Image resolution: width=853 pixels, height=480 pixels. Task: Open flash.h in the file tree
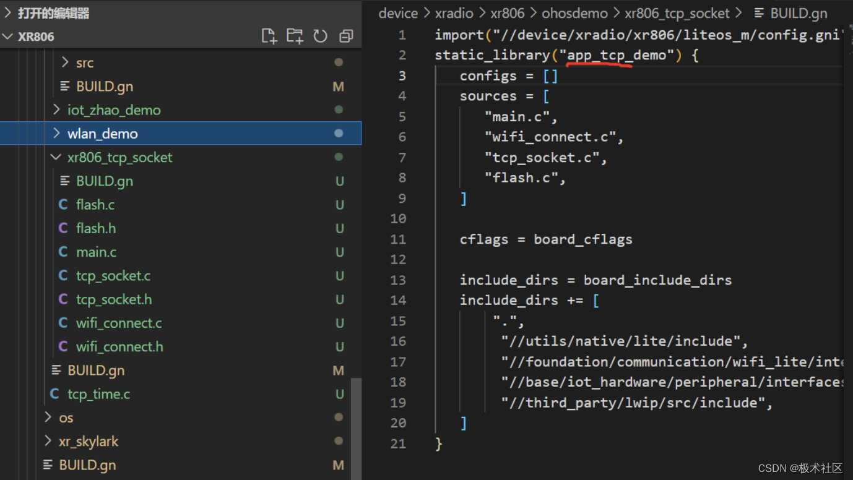96,228
